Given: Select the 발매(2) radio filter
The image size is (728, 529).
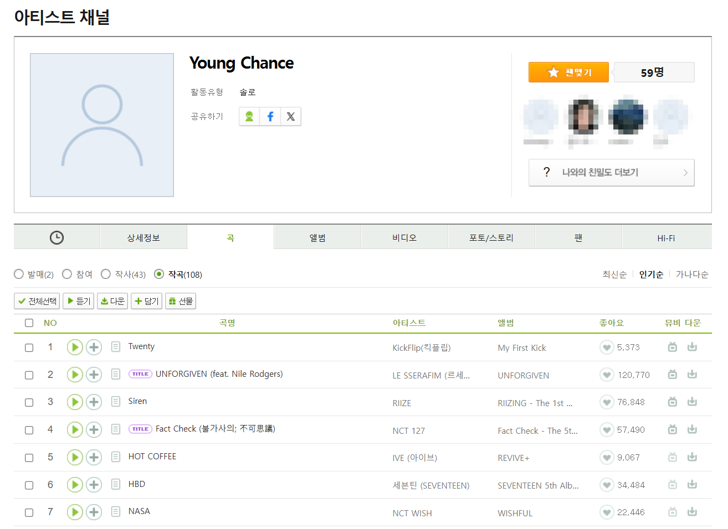Looking at the screenshot, I should (19, 274).
